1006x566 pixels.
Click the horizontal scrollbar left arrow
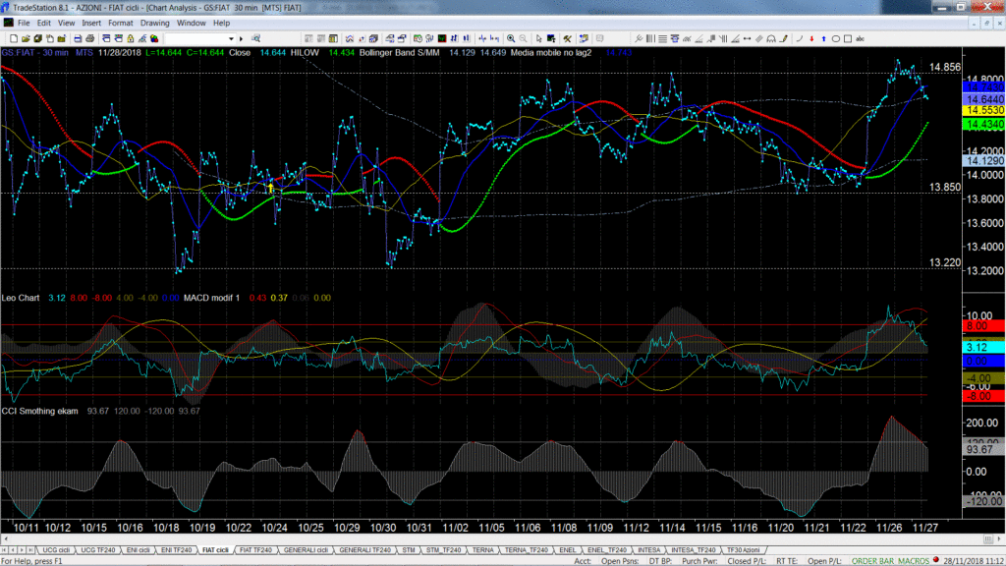coord(5,539)
